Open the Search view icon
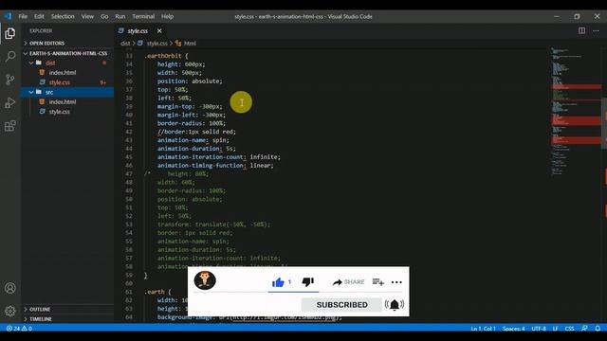Viewport: 607px width, 341px height. [10, 57]
